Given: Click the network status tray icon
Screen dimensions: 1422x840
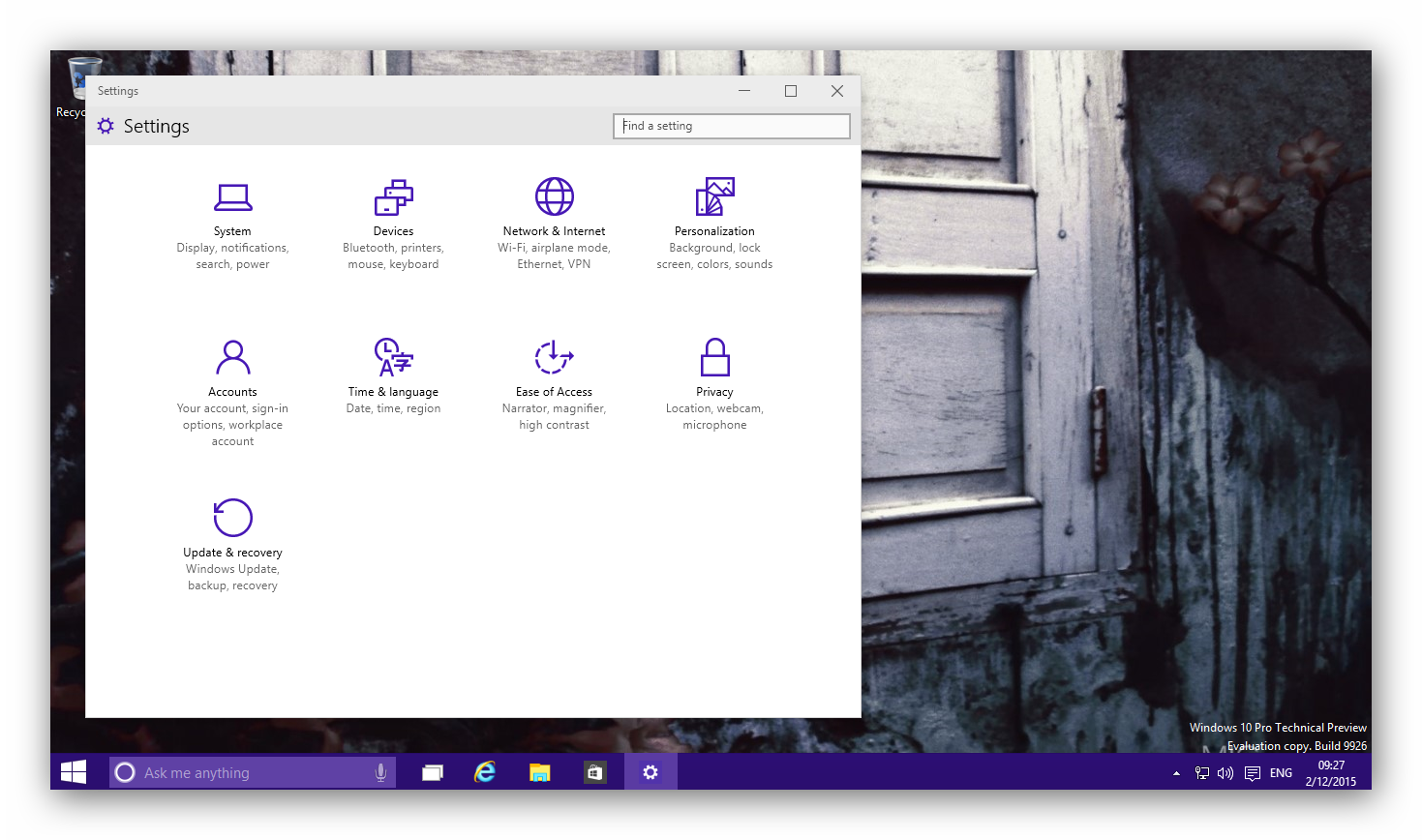Looking at the screenshot, I should (x=1202, y=773).
